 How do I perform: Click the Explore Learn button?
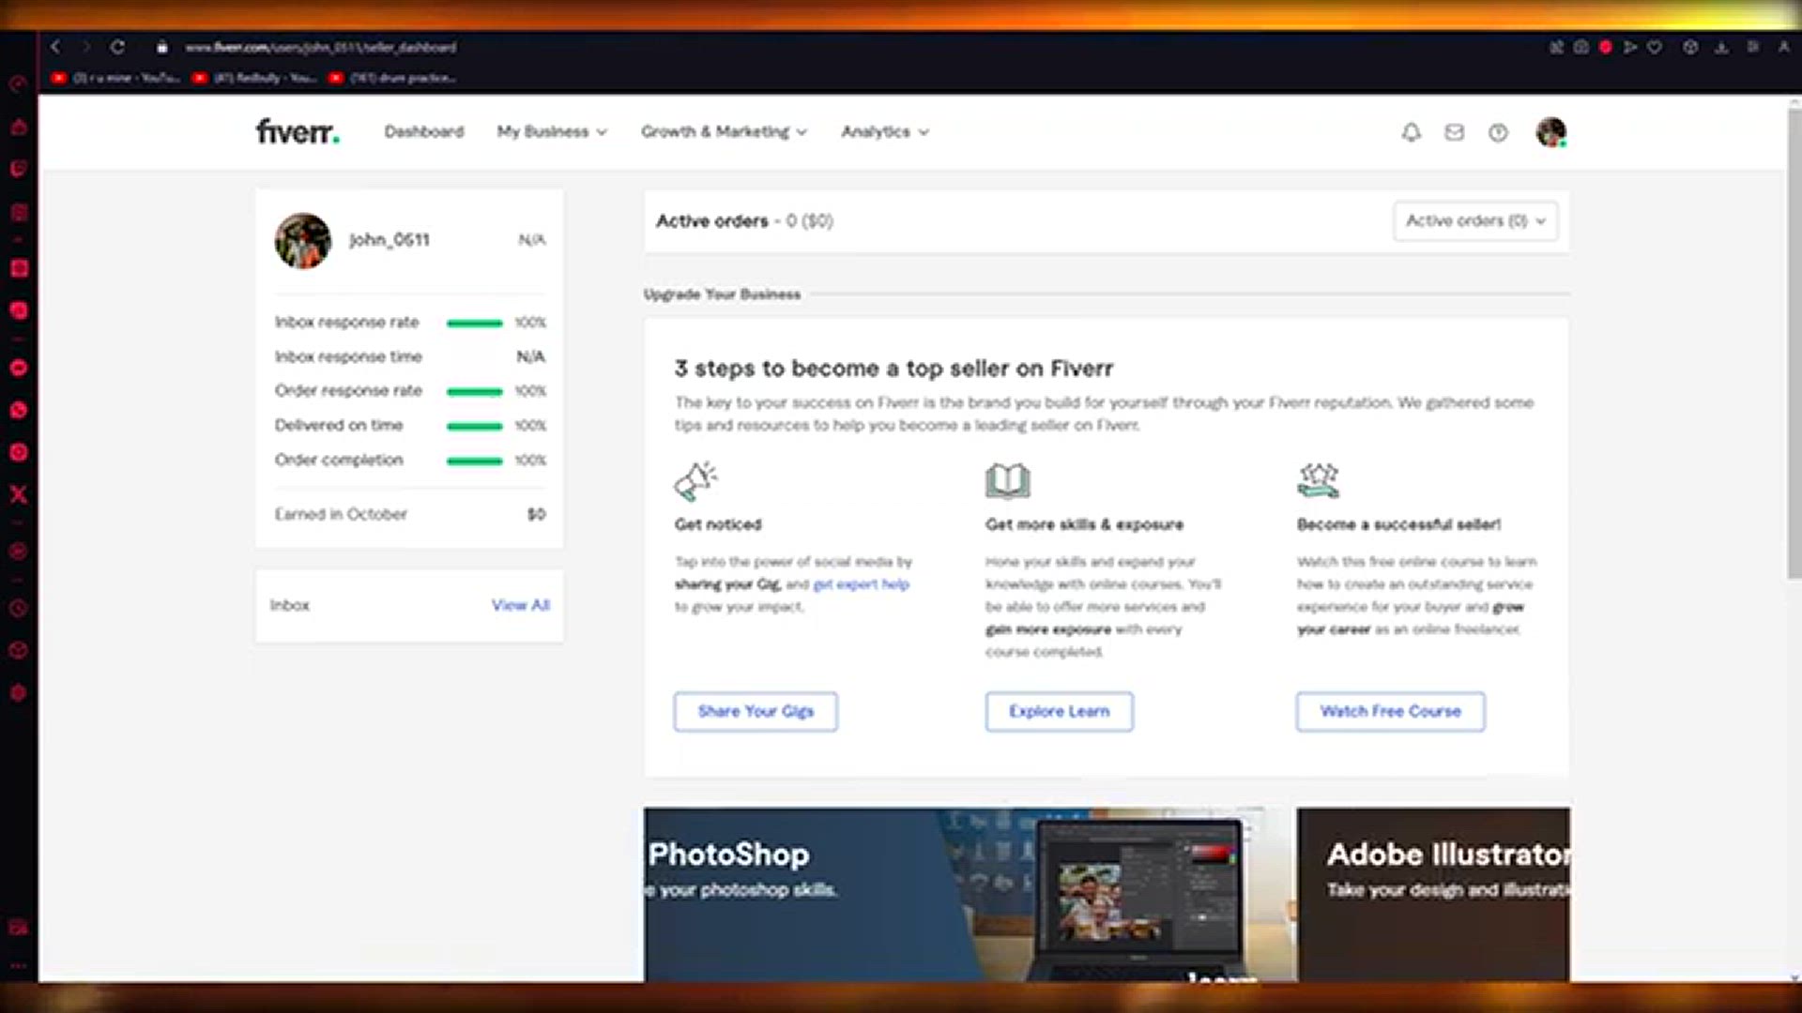point(1059,712)
